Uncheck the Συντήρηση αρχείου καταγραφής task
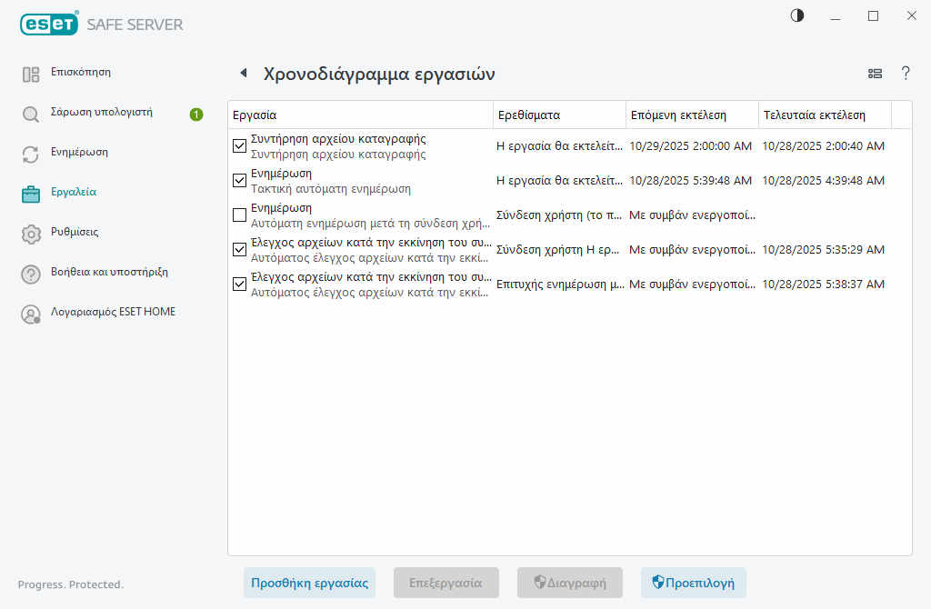Viewport: 931px width, 609px height. pos(239,146)
